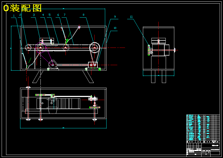The height and width of the screenshot is (158, 223).
Task: Select part callout number 5
Action: 50,15
